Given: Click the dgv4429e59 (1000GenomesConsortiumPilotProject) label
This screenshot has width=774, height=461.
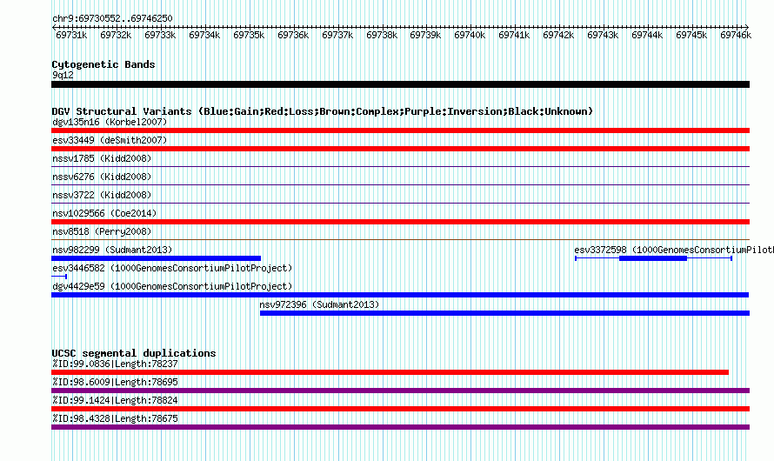Looking at the screenshot, I should (172, 286).
